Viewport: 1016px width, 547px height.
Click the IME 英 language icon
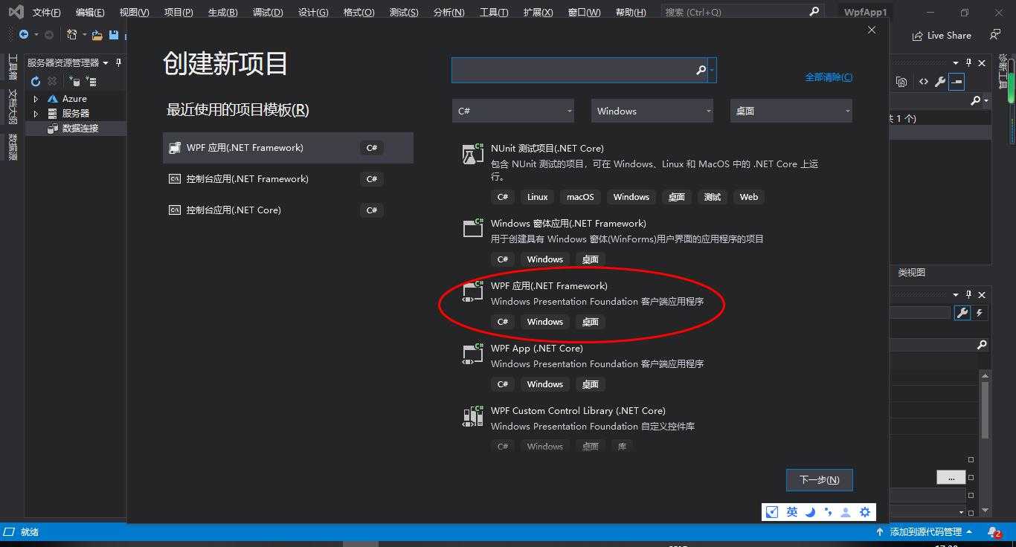pyautogui.click(x=791, y=512)
